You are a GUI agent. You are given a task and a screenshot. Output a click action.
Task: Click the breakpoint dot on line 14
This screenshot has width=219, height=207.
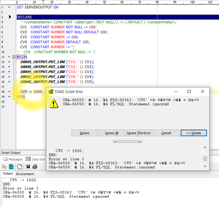pyautogui.click(x=9, y=72)
